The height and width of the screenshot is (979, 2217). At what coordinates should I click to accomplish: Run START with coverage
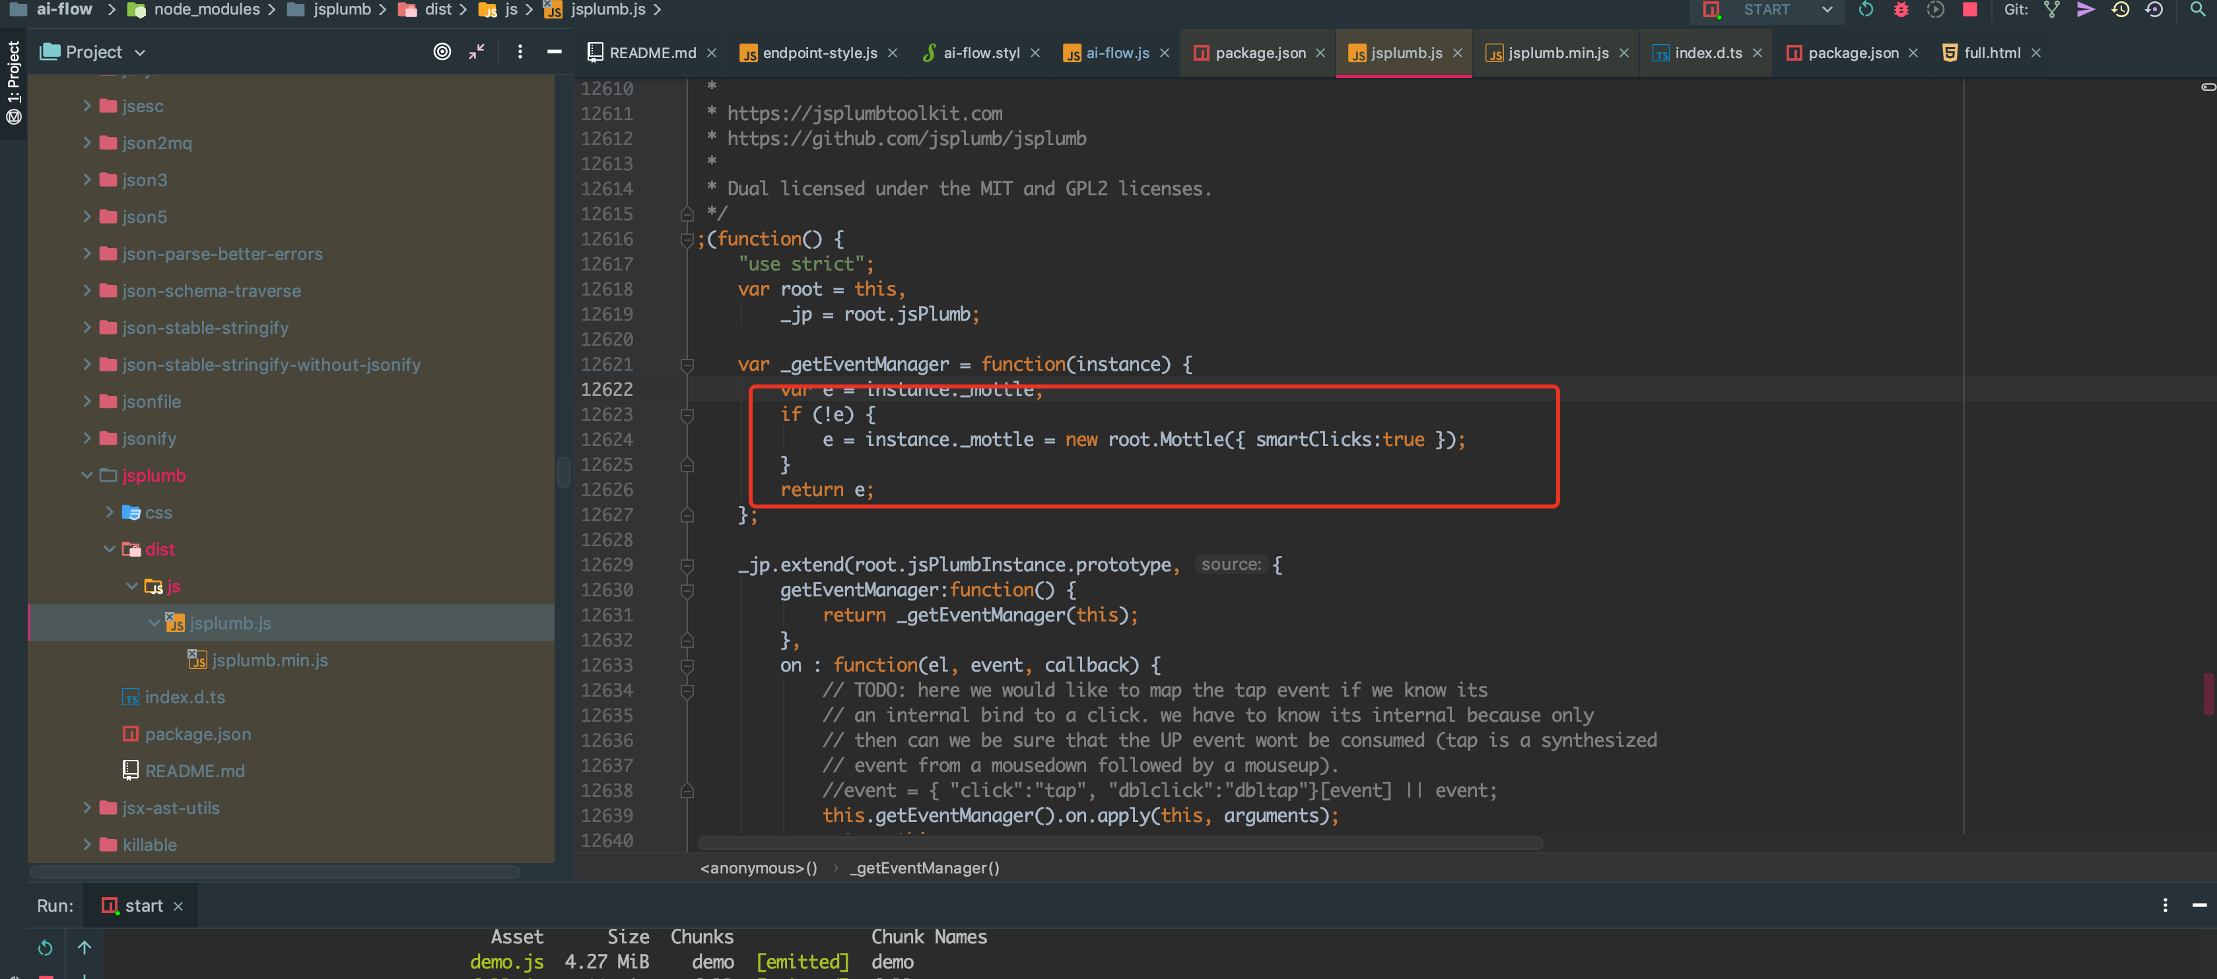1936,11
